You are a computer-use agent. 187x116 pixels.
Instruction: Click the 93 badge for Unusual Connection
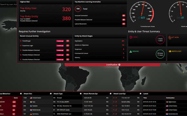(x=124, y=15)
